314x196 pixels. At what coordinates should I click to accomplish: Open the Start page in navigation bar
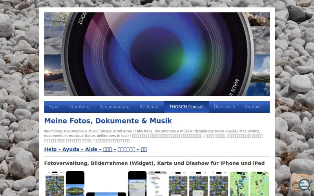[x=54, y=107]
